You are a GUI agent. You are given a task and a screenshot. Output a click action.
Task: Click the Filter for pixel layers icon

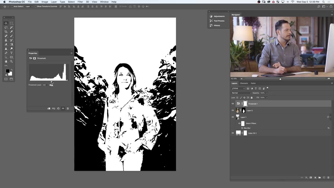coord(248,88)
